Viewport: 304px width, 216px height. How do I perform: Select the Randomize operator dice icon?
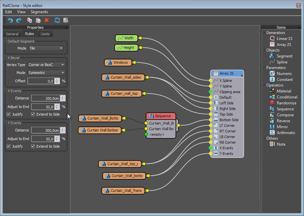[272, 103]
